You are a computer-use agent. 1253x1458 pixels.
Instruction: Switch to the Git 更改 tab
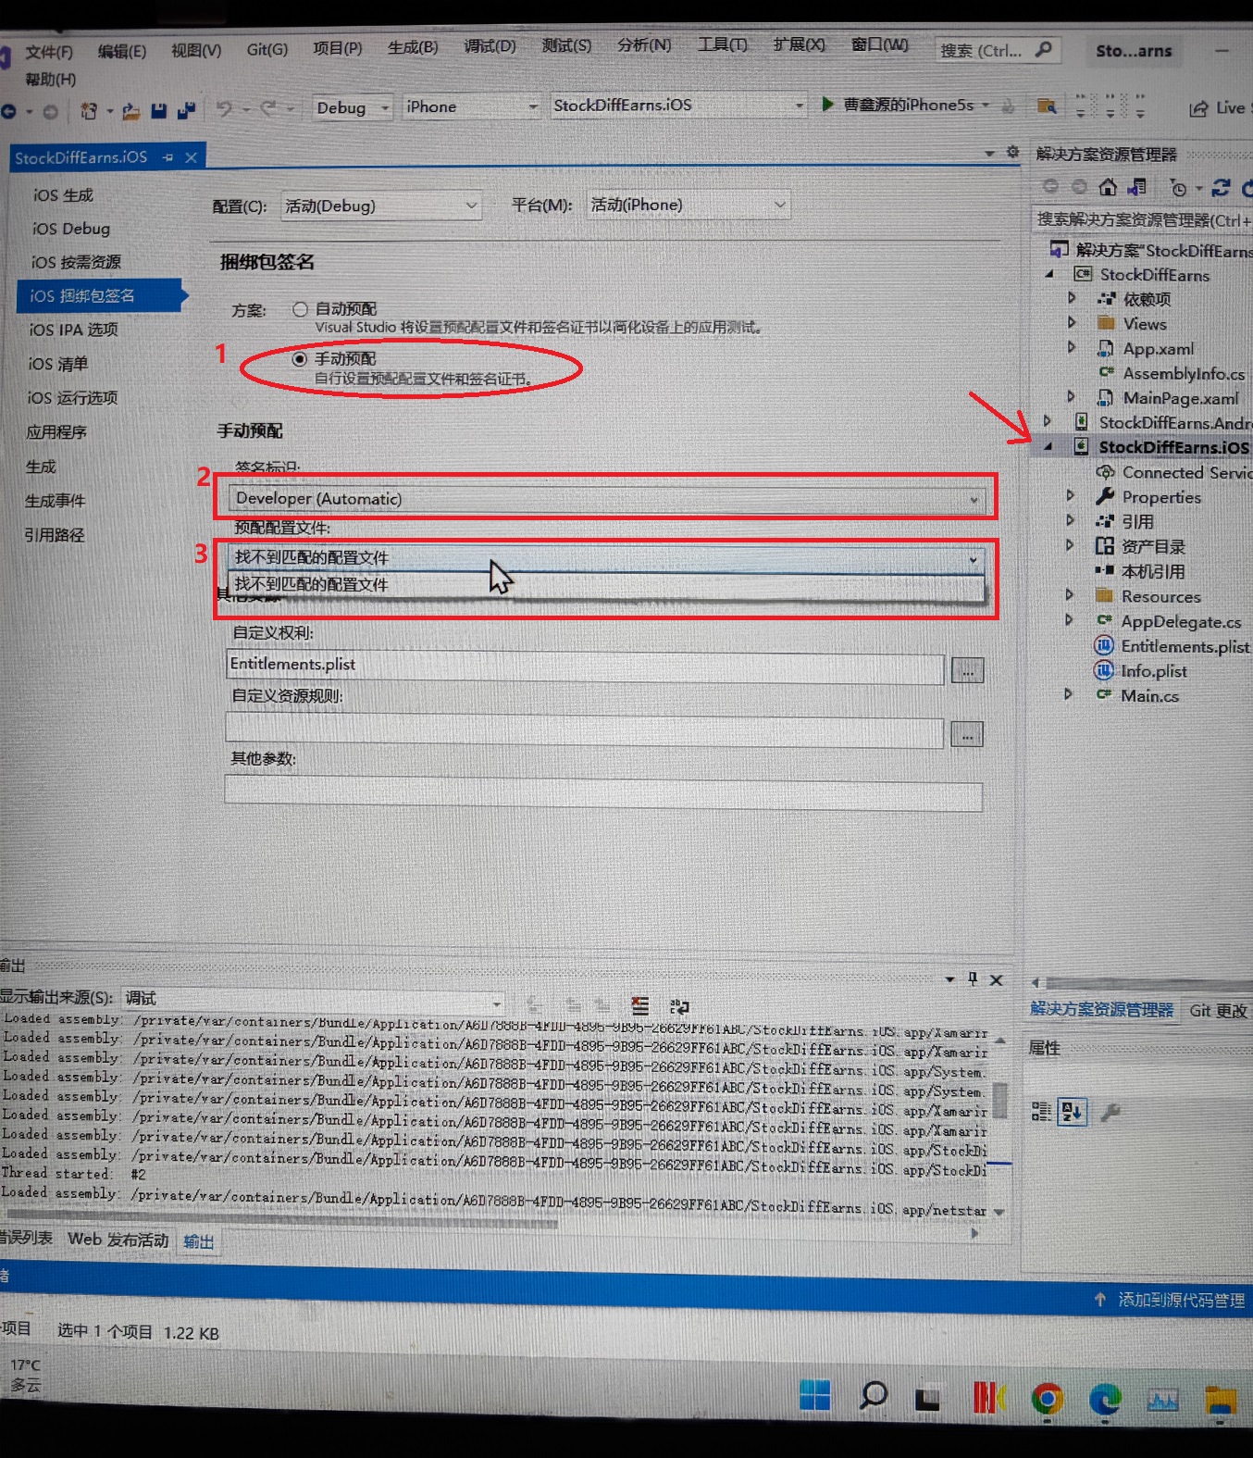pyautogui.click(x=1218, y=1011)
